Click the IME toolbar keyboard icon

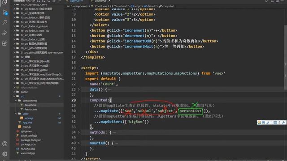(x=275, y=123)
